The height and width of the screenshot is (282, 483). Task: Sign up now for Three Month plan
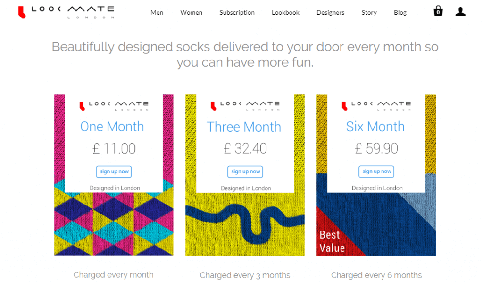click(245, 171)
